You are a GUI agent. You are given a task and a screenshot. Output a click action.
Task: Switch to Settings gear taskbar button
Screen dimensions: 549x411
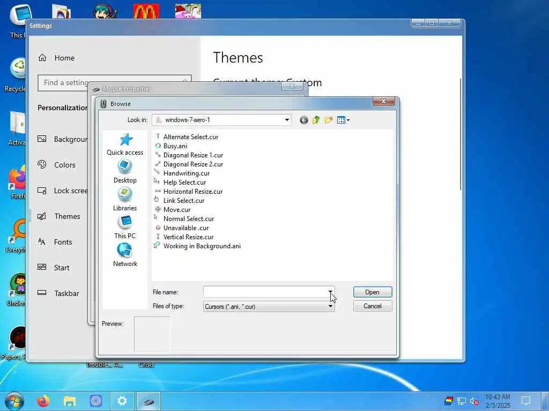coord(122,401)
